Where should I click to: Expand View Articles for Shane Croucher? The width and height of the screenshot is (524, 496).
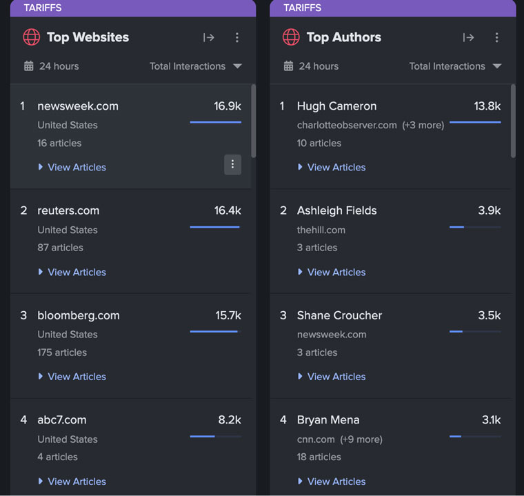(332, 377)
